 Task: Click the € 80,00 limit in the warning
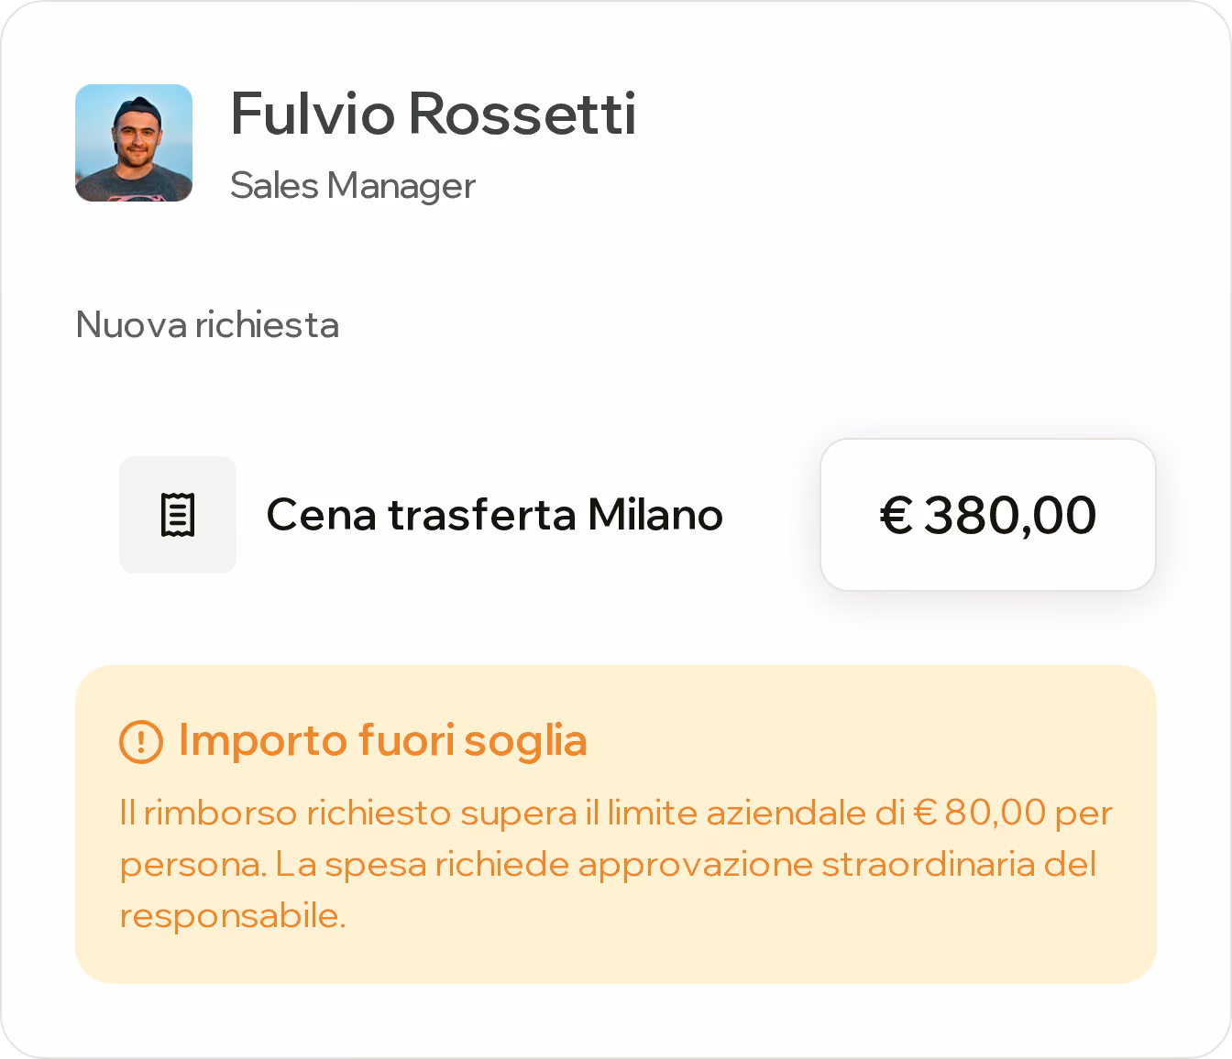coord(981,813)
